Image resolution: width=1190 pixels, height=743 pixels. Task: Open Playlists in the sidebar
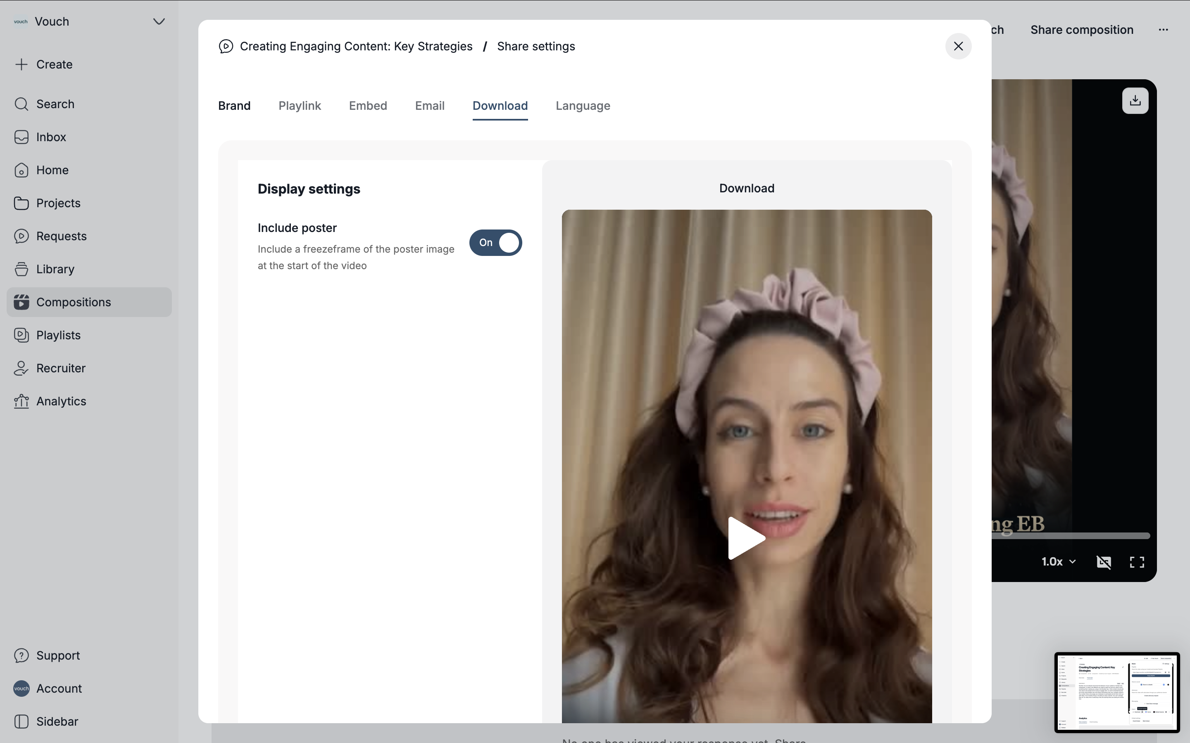pyautogui.click(x=58, y=335)
